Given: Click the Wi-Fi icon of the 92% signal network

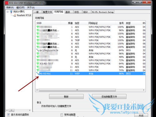Looking at the screenshot, I should coord(38,37).
